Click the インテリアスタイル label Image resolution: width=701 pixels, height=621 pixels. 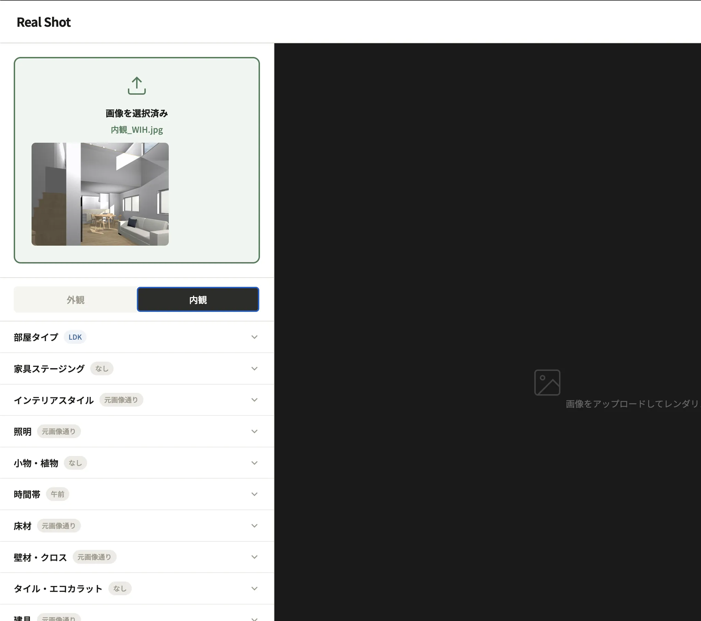(54, 400)
